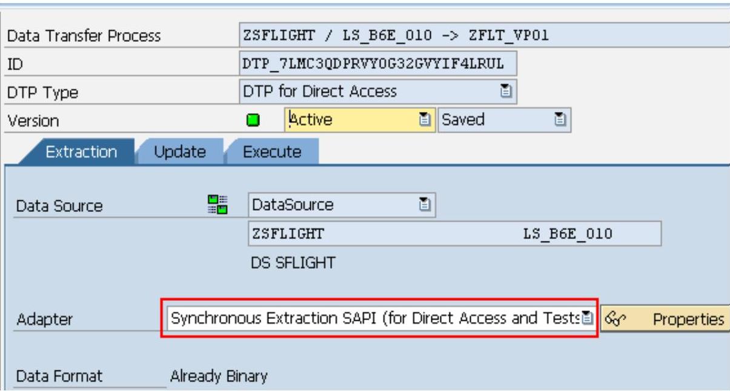The width and height of the screenshot is (730, 391).
Task: Select the DTP ID field
Action: click(x=377, y=64)
